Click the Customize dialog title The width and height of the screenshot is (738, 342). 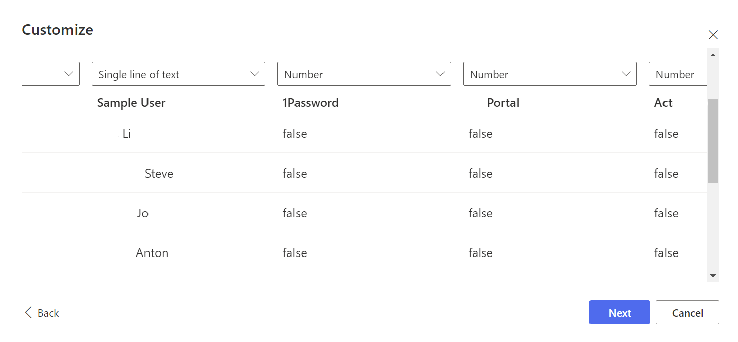pyautogui.click(x=57, y=30)
